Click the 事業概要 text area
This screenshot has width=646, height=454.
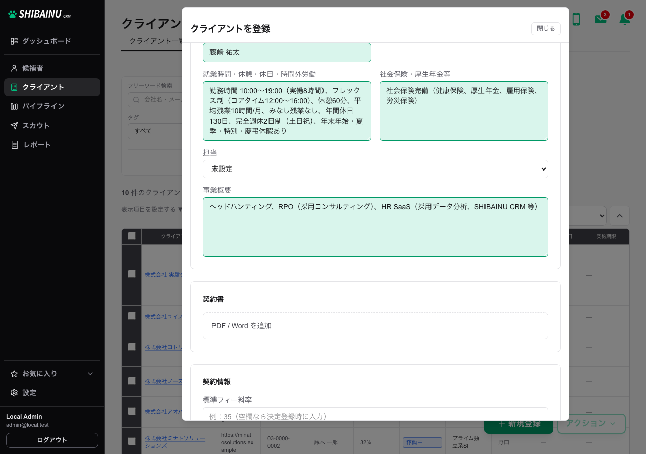point(375,227)
